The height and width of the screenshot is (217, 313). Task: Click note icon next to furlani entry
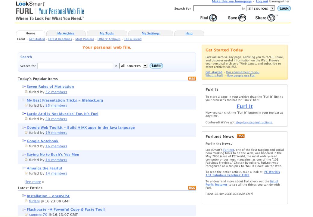click(x=26, y=201)
